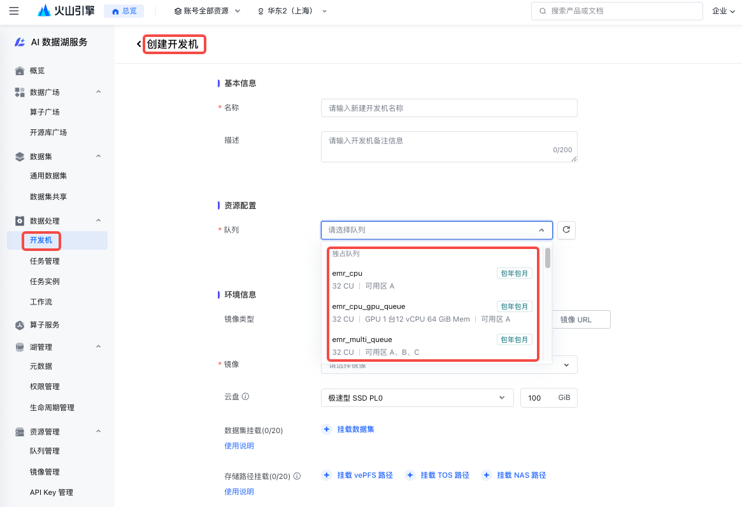This screenshot has width=742, height=507.
Task: Open 镜像管理 in the sidebar
Action: (45, 472)
